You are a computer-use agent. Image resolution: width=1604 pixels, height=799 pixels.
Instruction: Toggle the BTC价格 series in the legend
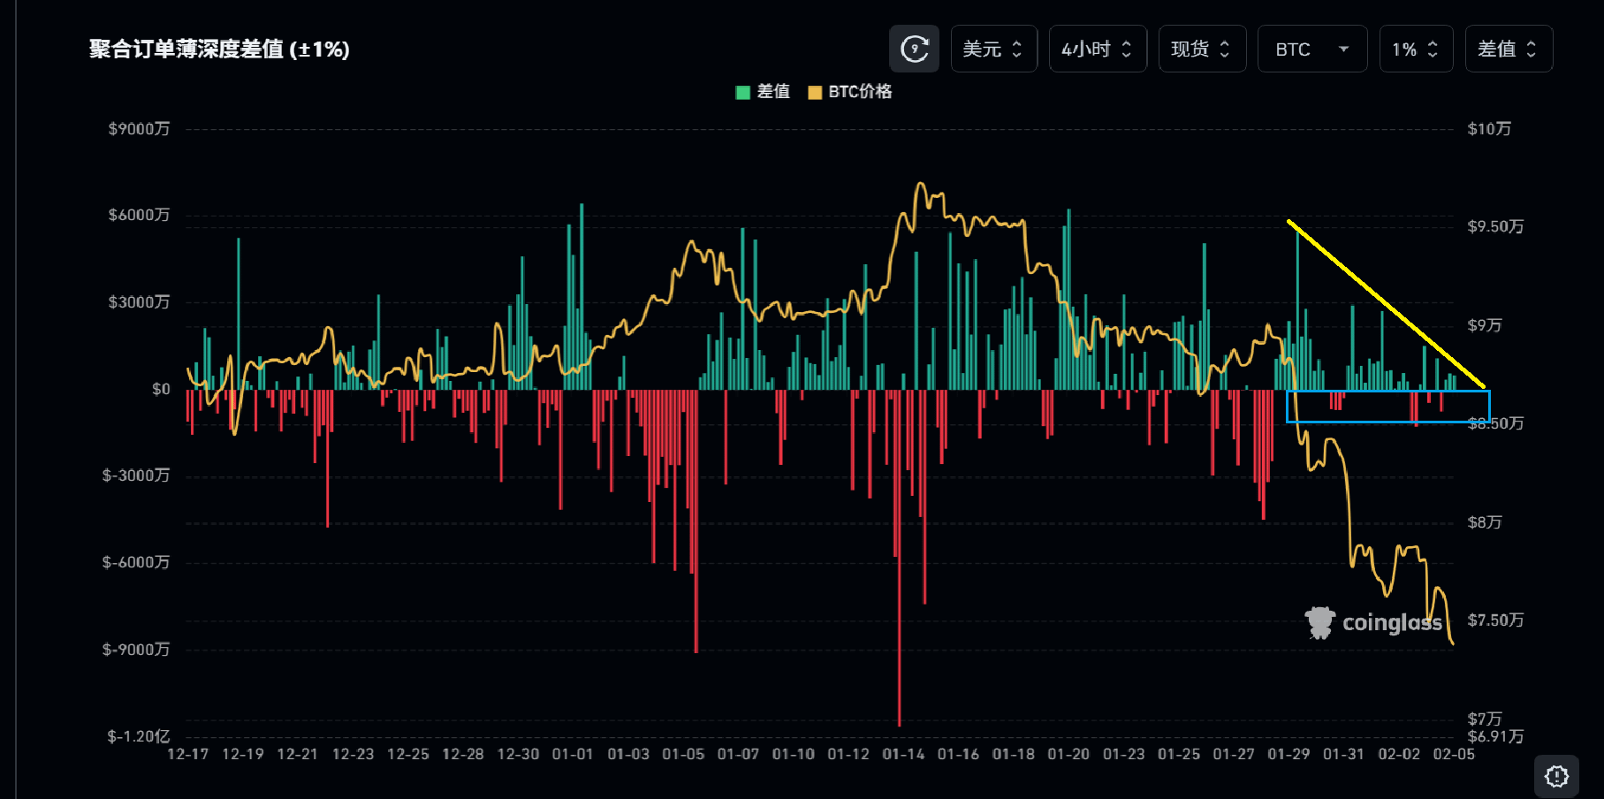[x=850, y=92]
